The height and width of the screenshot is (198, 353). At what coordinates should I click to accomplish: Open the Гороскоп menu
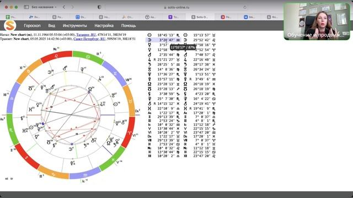point(32,26)
